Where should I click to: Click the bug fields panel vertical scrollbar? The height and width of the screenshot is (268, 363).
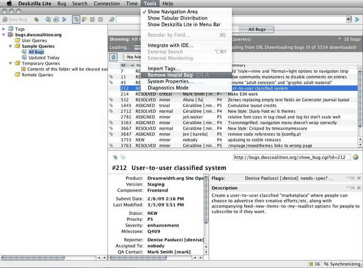point(206,199)
